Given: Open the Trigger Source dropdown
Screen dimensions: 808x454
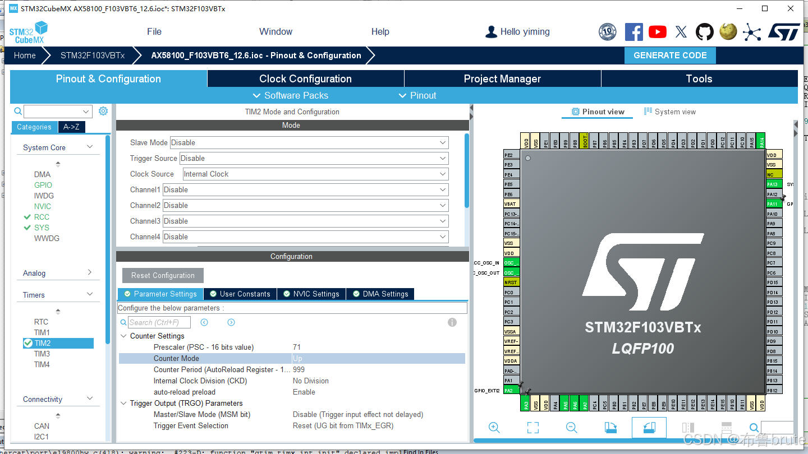Looking at the screenshot, I should coord(314,158).
